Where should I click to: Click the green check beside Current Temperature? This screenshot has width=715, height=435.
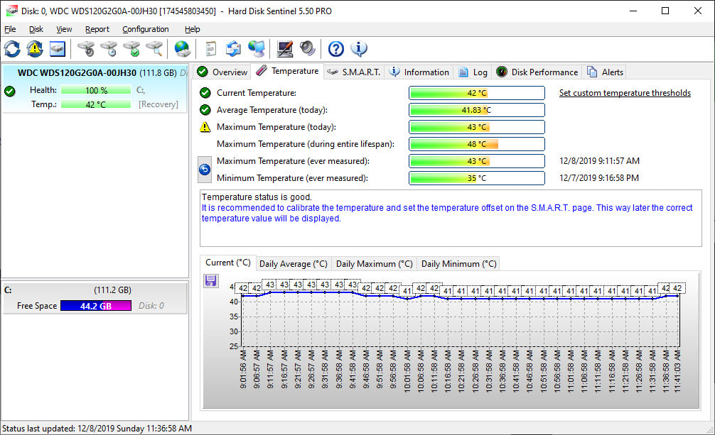(x=205, y=93)
